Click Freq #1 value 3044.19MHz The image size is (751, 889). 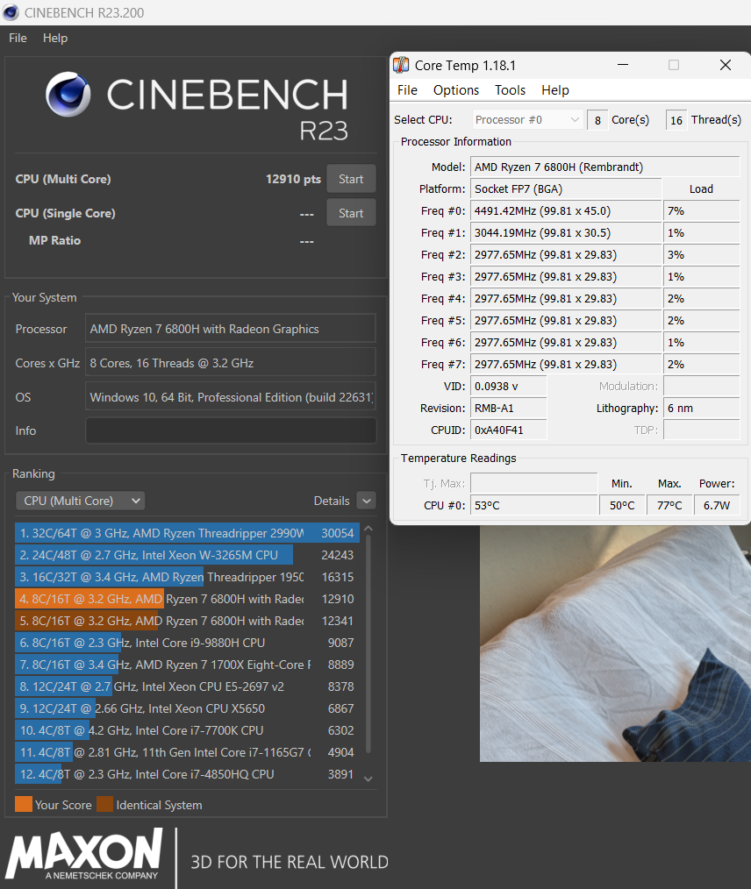[566, 232]
